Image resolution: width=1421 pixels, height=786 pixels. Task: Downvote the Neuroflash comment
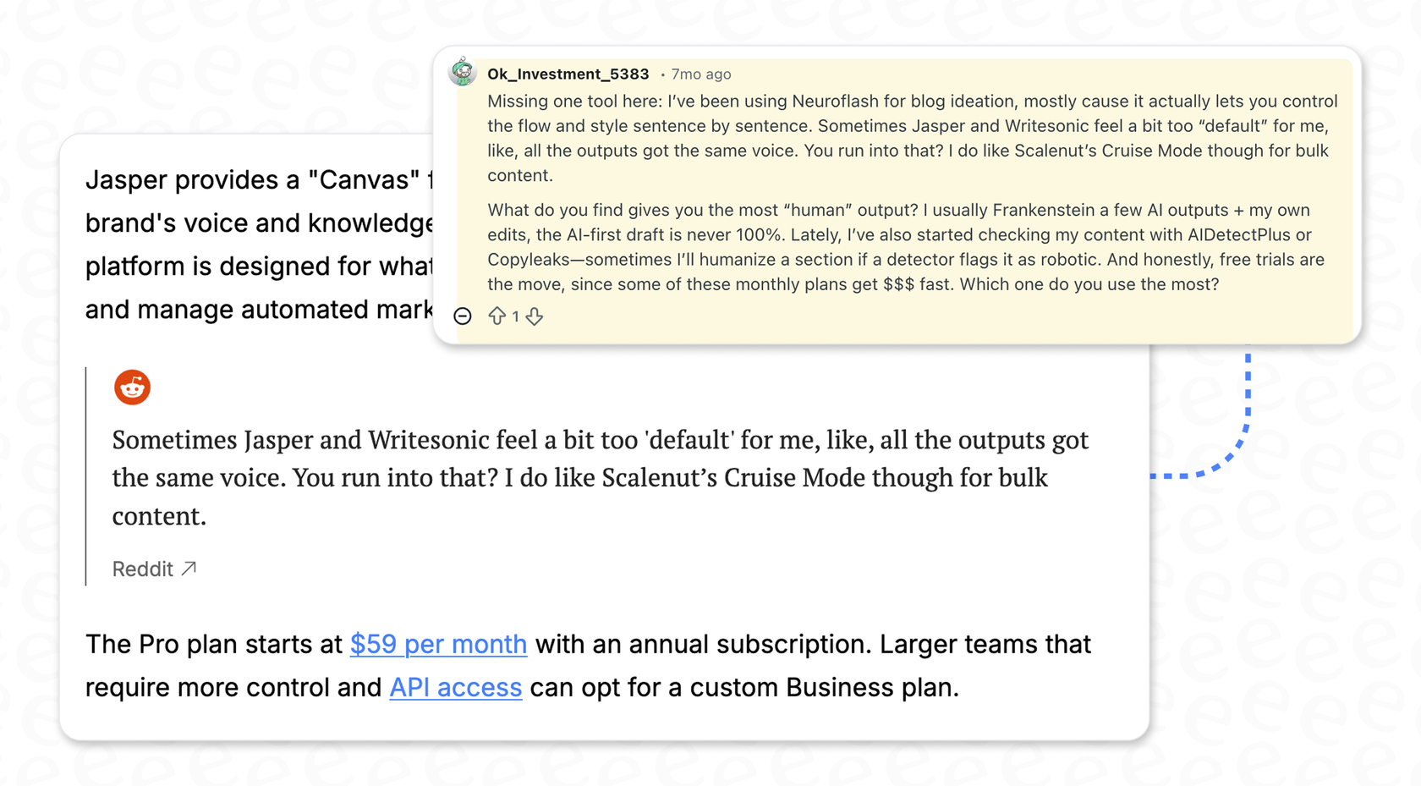(x=535, y=316)
